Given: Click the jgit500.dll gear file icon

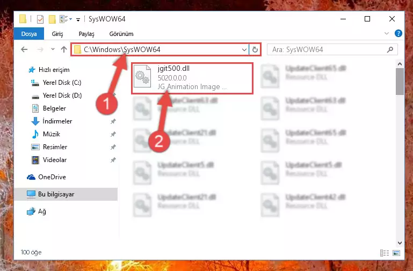Looking at the screenshot, I should 142,77.
